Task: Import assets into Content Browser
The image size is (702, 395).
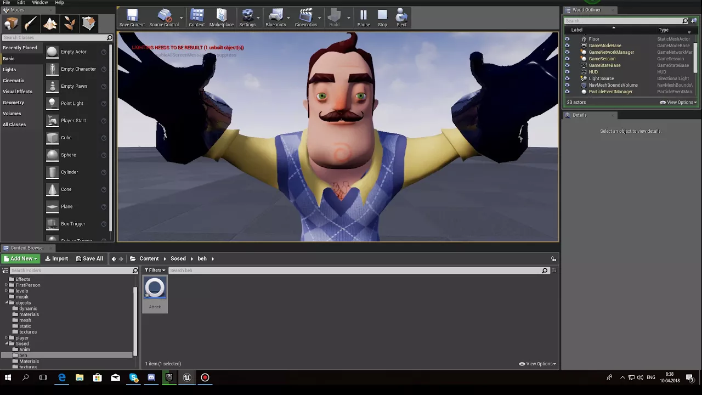Action: click(56, 258)
